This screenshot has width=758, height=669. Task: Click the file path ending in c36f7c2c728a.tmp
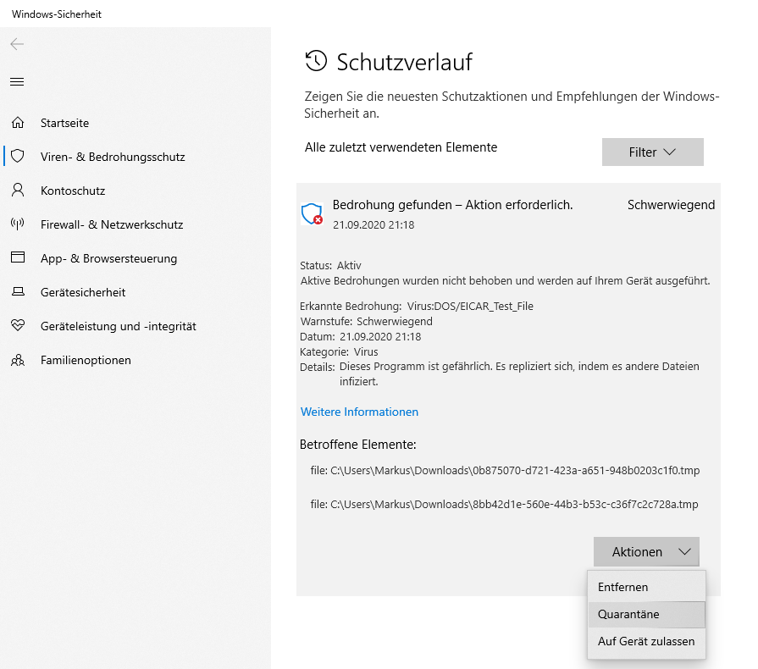point(504,504)
